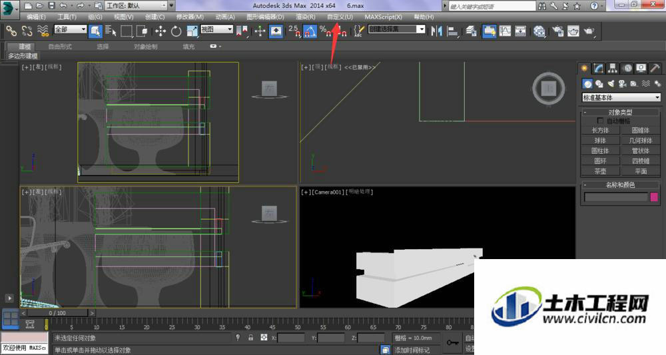The height and width of the screenshot is (355, 666).
Task: Open Schematic View icon
Action: [521, 31]
